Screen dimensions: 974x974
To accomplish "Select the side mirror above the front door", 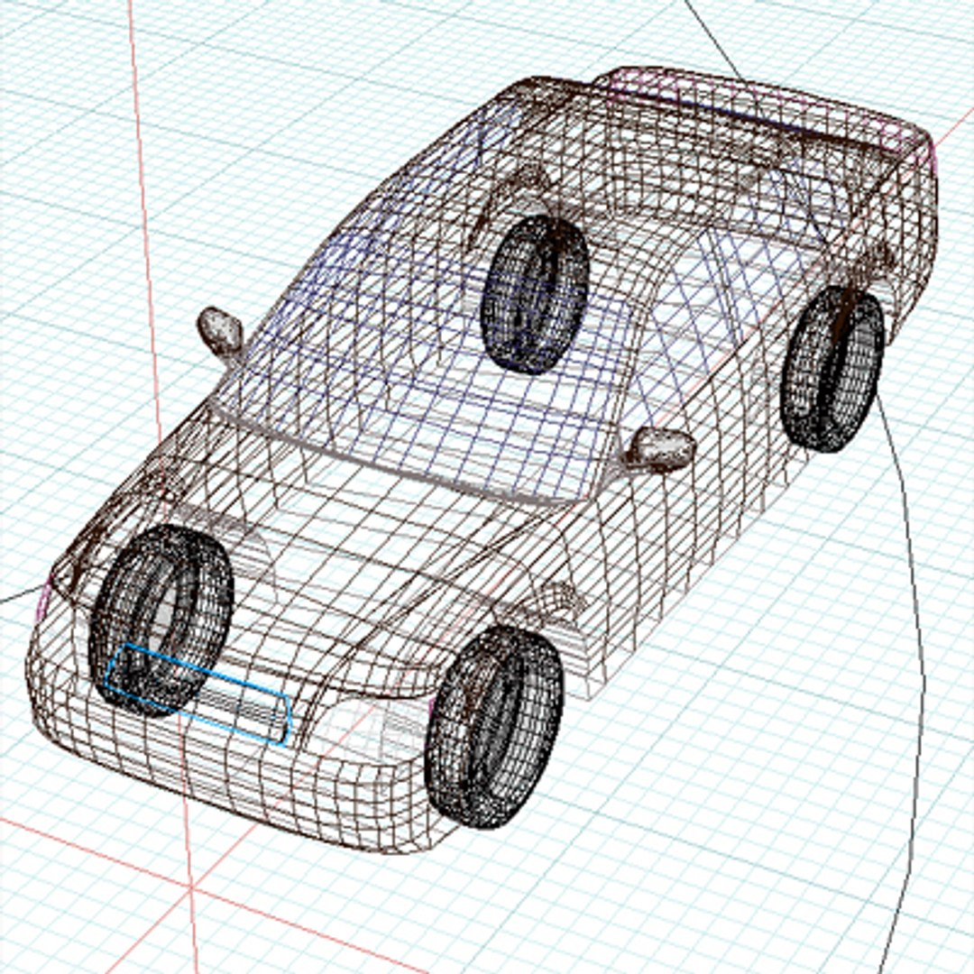I will coord(661,448).
